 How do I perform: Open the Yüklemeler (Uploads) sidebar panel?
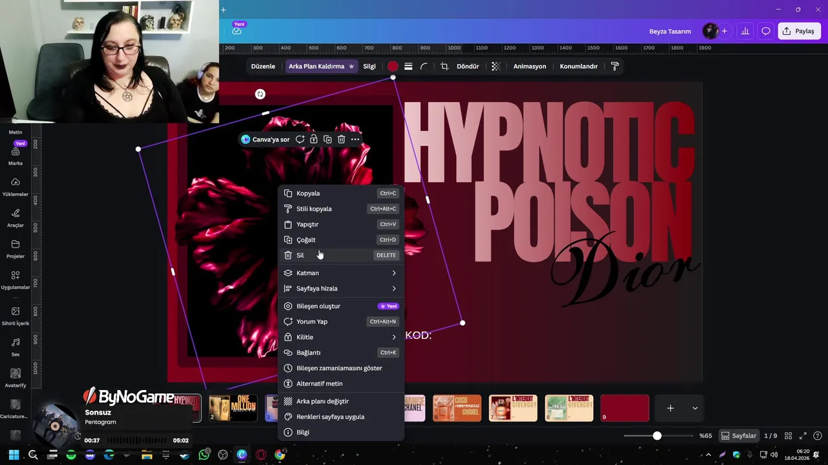[x=16, y=187]
